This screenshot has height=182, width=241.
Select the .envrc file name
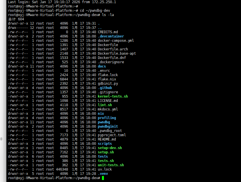[104, 71]
